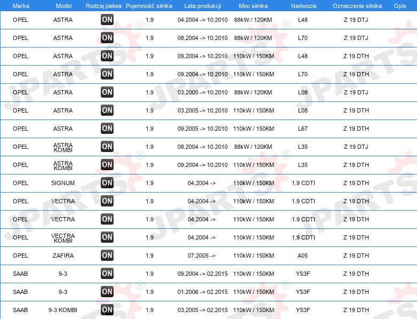This screenshot has width=417, height=319.
Task: Click 110kW / 150KM in the ZAFIRA row
Action: (x=253, y=256)
